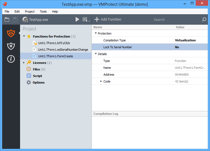Screen dimensions: 210x151
Task: Open the star shield Functions sidebar icon
Action: click(11, 46)
